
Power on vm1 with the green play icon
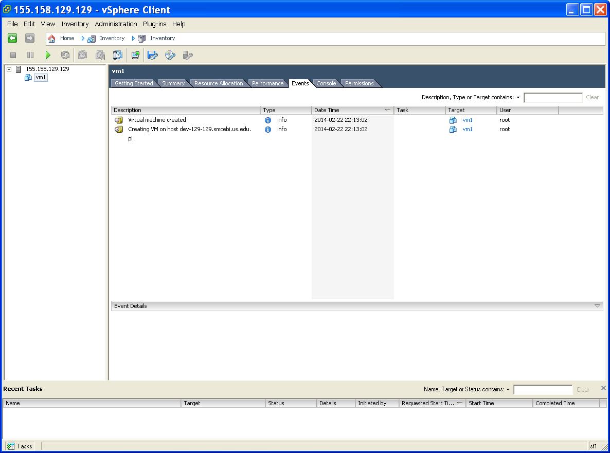pos(48,55)
